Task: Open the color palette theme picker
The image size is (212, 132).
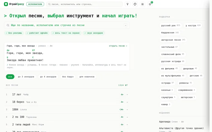Action: click(x=135, y=4)
